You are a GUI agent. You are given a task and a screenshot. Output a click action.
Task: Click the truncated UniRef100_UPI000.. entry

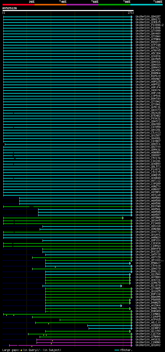150,260
